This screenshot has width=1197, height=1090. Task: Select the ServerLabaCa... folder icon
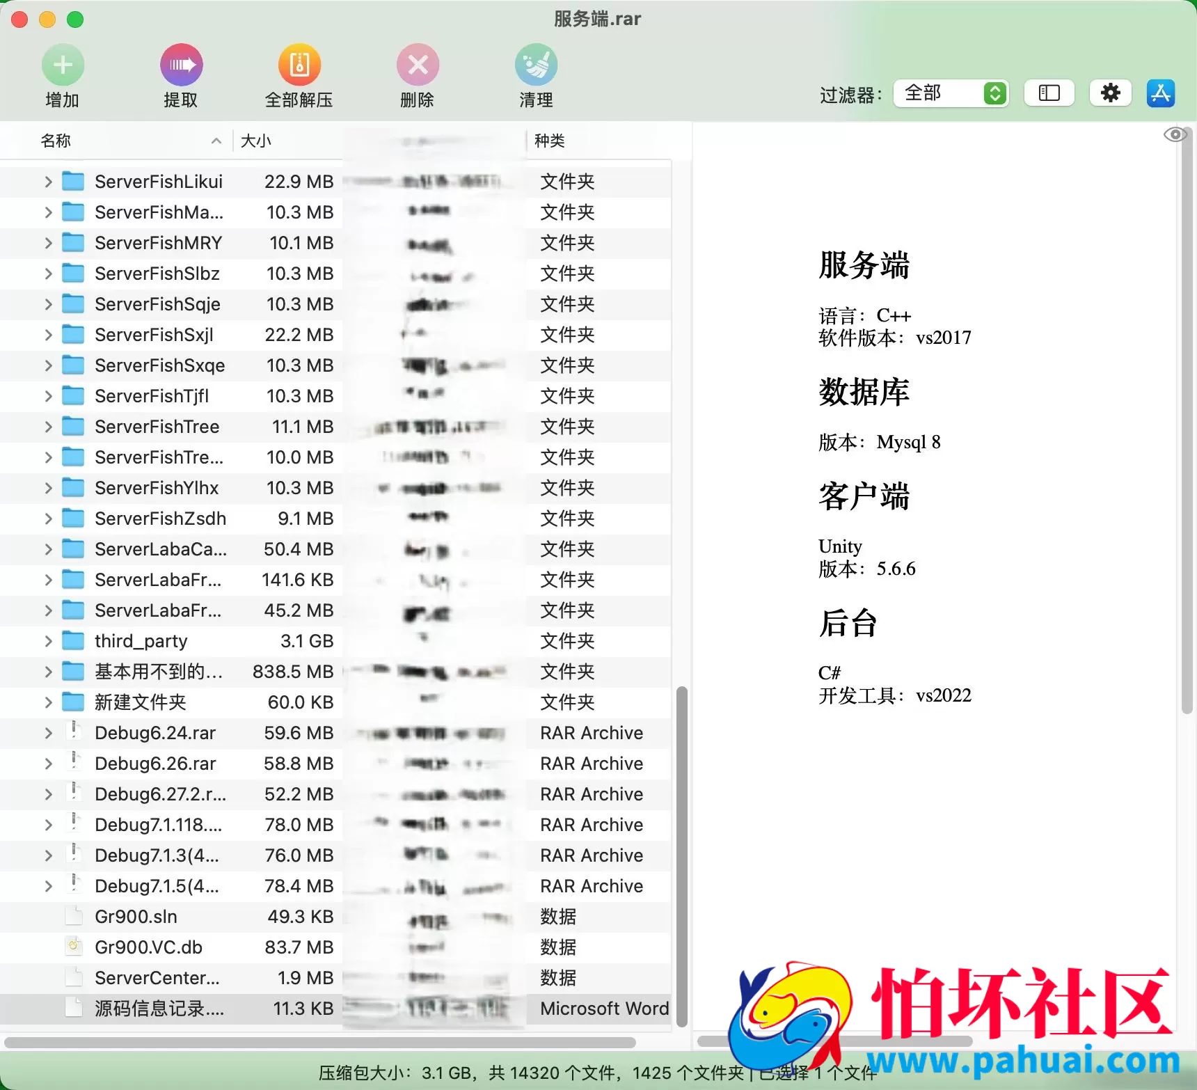[73, 549]
